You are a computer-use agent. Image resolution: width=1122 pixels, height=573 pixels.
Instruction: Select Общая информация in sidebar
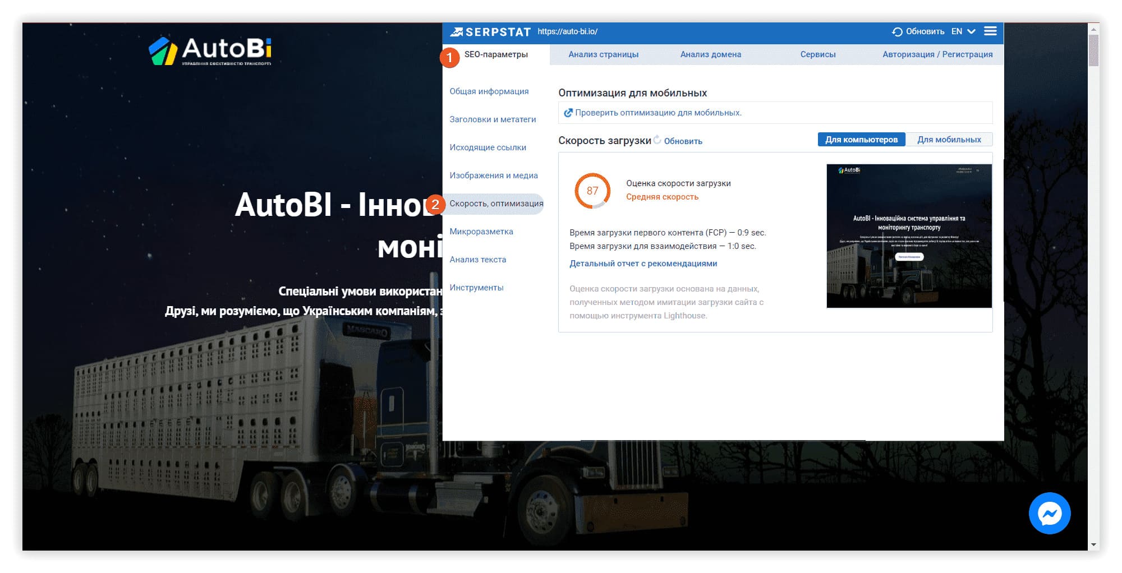pyautogui.click(x=489, y=91)
